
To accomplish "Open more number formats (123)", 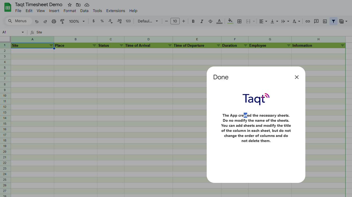I will (x=128, y=21).
